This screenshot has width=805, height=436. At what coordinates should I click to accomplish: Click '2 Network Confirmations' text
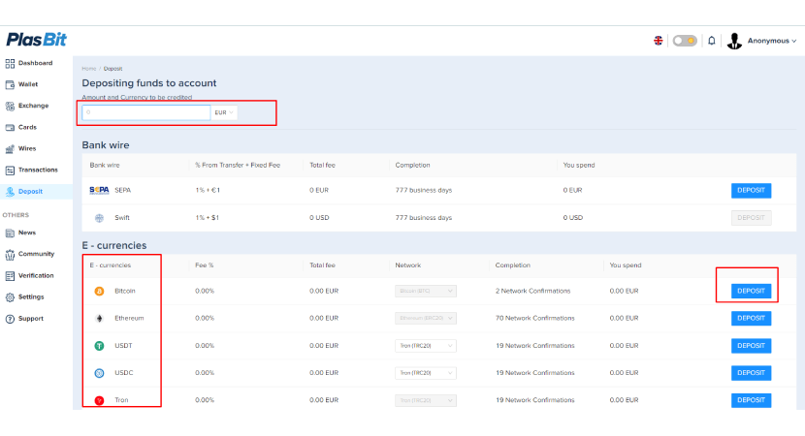[532, 291]
